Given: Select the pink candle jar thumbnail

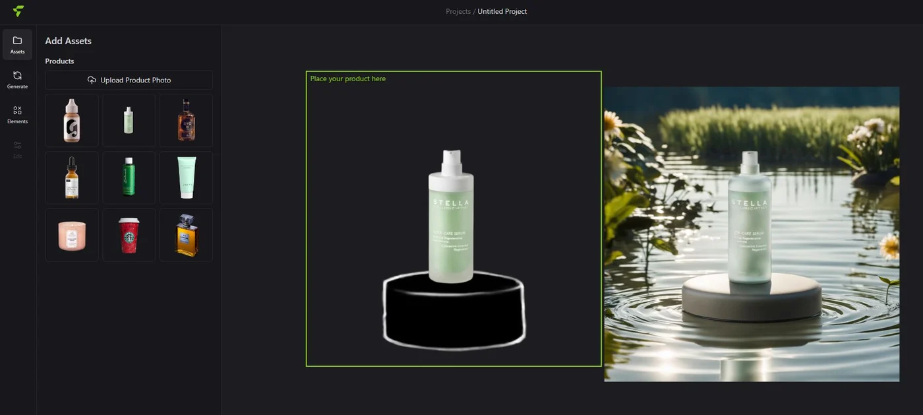Looking at the screenshot, I should pyautogui.click(x=72, y=235).
